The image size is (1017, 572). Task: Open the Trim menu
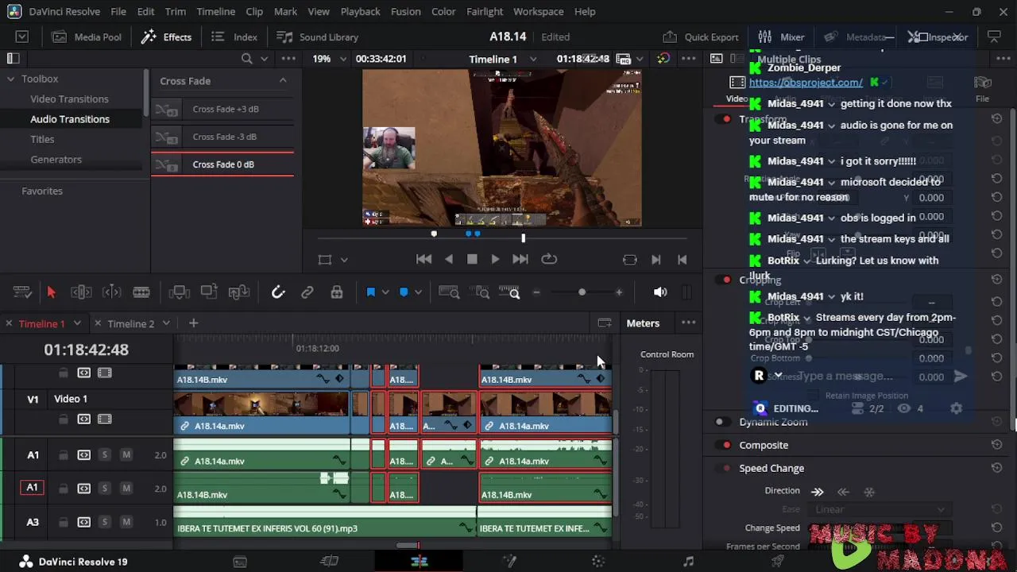click(x=176, y=12)
